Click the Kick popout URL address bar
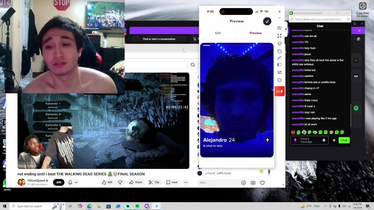 pos(318,19)
